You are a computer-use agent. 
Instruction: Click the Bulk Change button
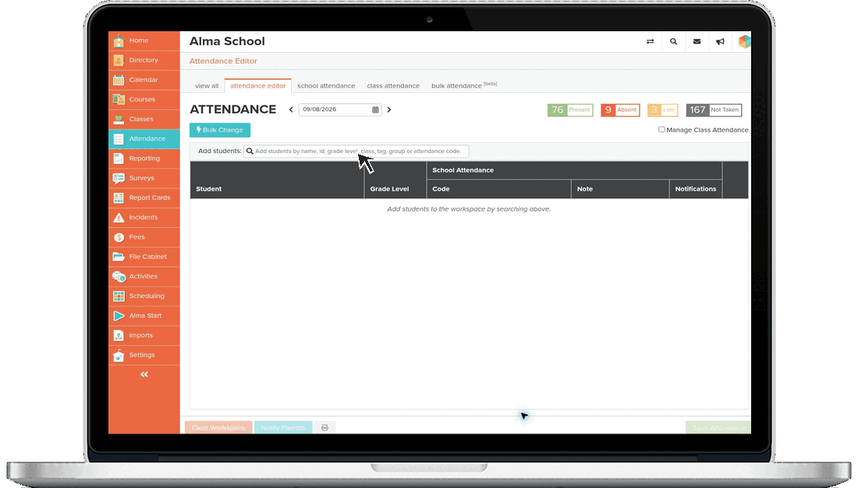(220, 130)
